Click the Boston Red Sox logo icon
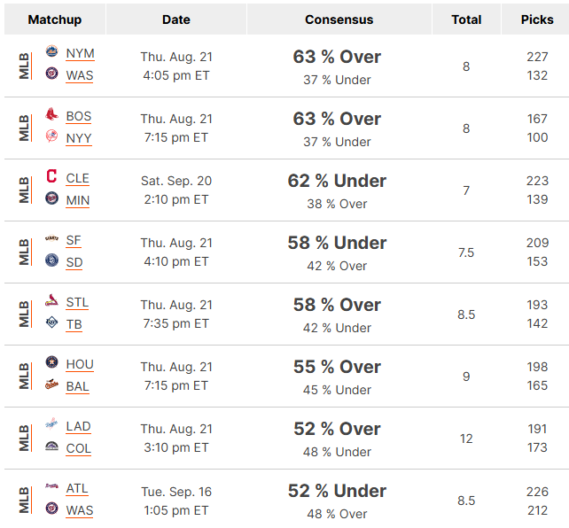Image resolution: width=569 pixels, height=528 pixels. [51, 114]
